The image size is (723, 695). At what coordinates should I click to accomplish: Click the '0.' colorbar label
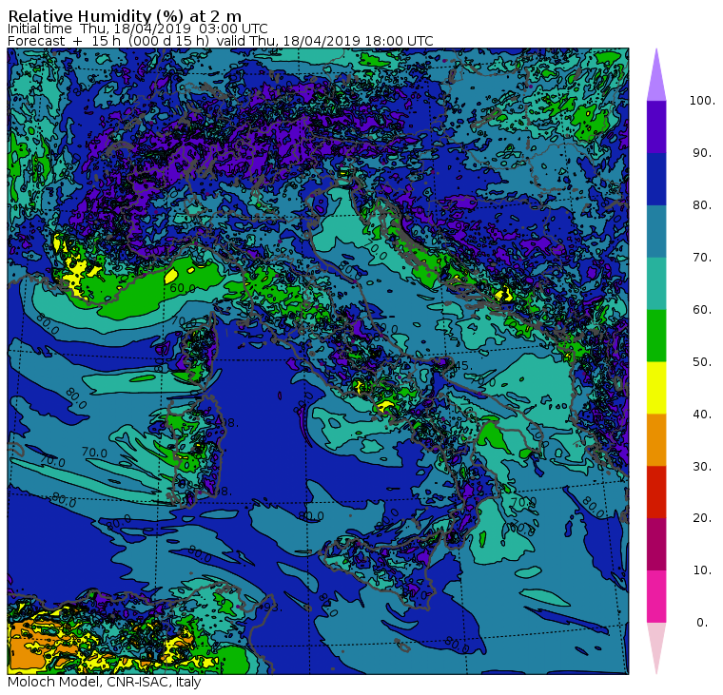point(702,623)
